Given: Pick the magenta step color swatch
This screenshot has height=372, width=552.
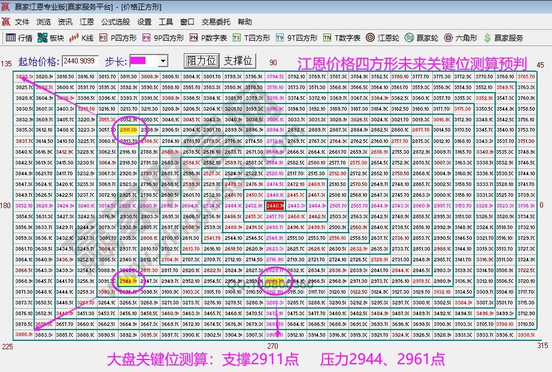Looking at the screenshot, I should [139, 61].
